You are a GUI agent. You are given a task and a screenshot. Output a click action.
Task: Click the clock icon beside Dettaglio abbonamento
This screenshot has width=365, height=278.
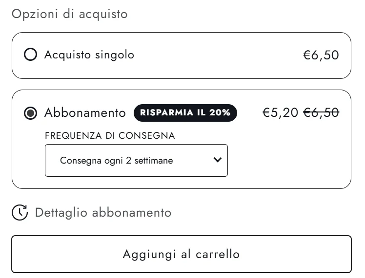point(20,213)
